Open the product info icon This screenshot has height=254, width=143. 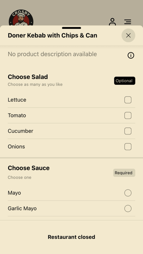(x=131, y=55)
